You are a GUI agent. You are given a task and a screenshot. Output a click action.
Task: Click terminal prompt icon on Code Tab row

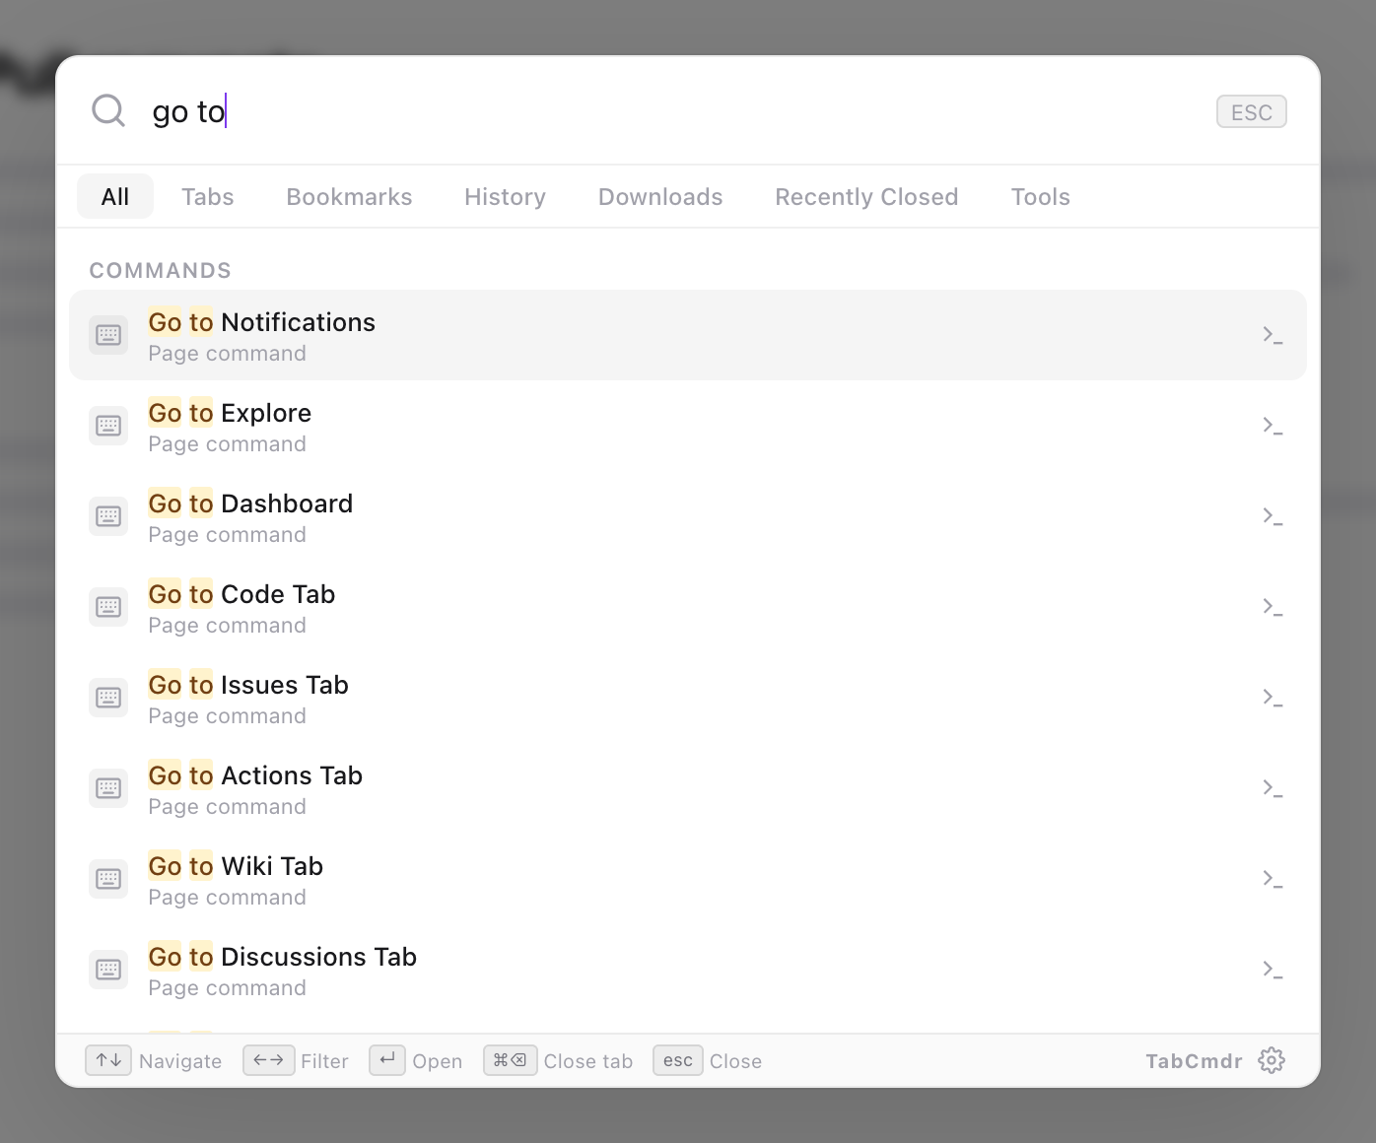tap(1273, 607)
